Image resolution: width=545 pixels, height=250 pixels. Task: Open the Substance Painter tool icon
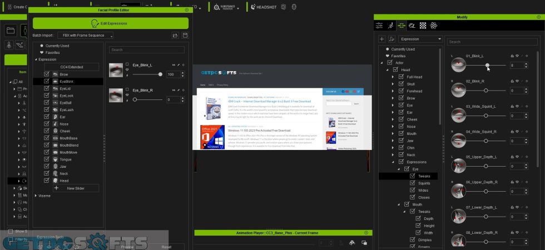(x=216, y=7)
